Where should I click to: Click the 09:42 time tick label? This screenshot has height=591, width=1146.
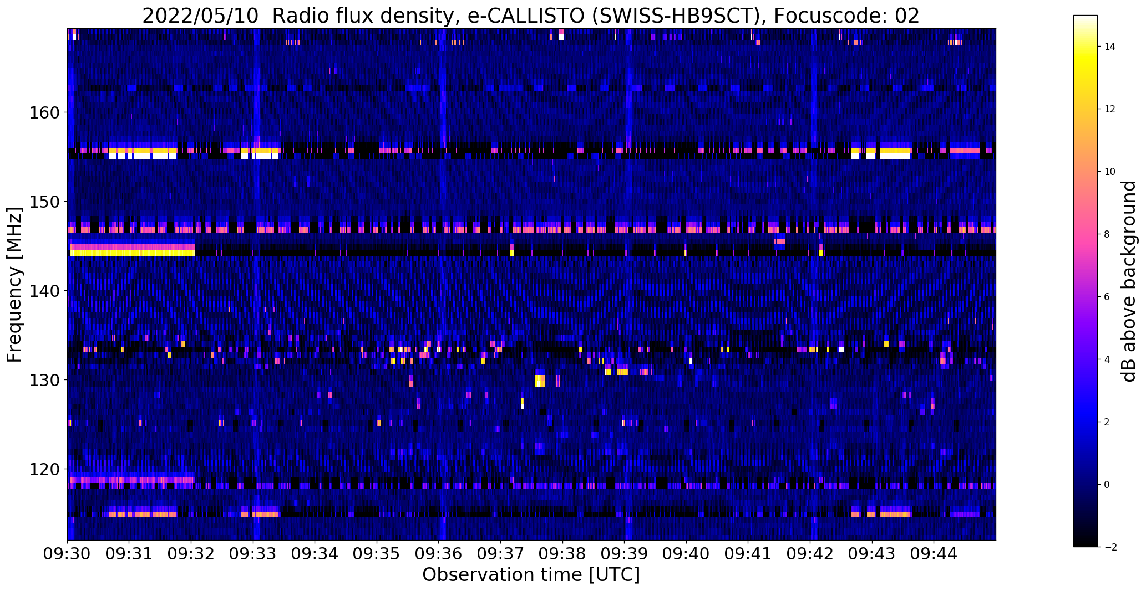pyautogui.click(x=810, y=554)
